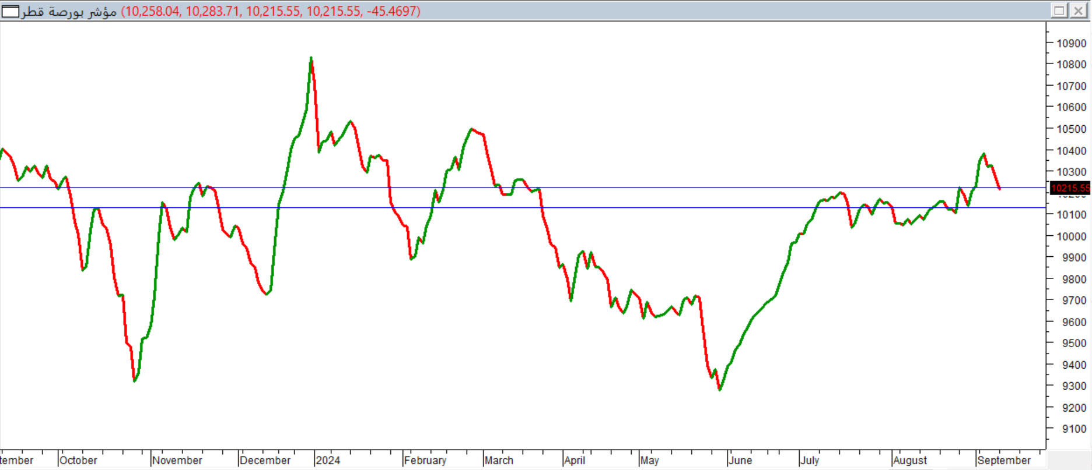Image resolution: width=1092 pixels, height=470 pixels.
Task: Click the 10600 price axis value
Action: coord(1072,107)
